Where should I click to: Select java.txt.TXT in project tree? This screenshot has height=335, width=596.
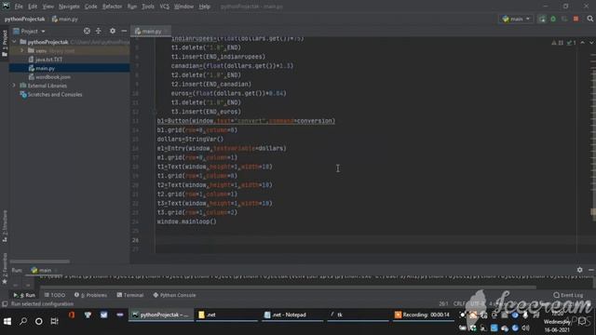48,60
